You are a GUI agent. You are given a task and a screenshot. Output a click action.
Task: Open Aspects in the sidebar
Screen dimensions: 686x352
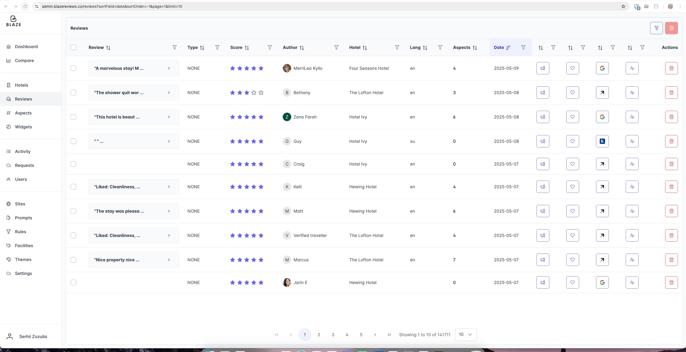23,113
